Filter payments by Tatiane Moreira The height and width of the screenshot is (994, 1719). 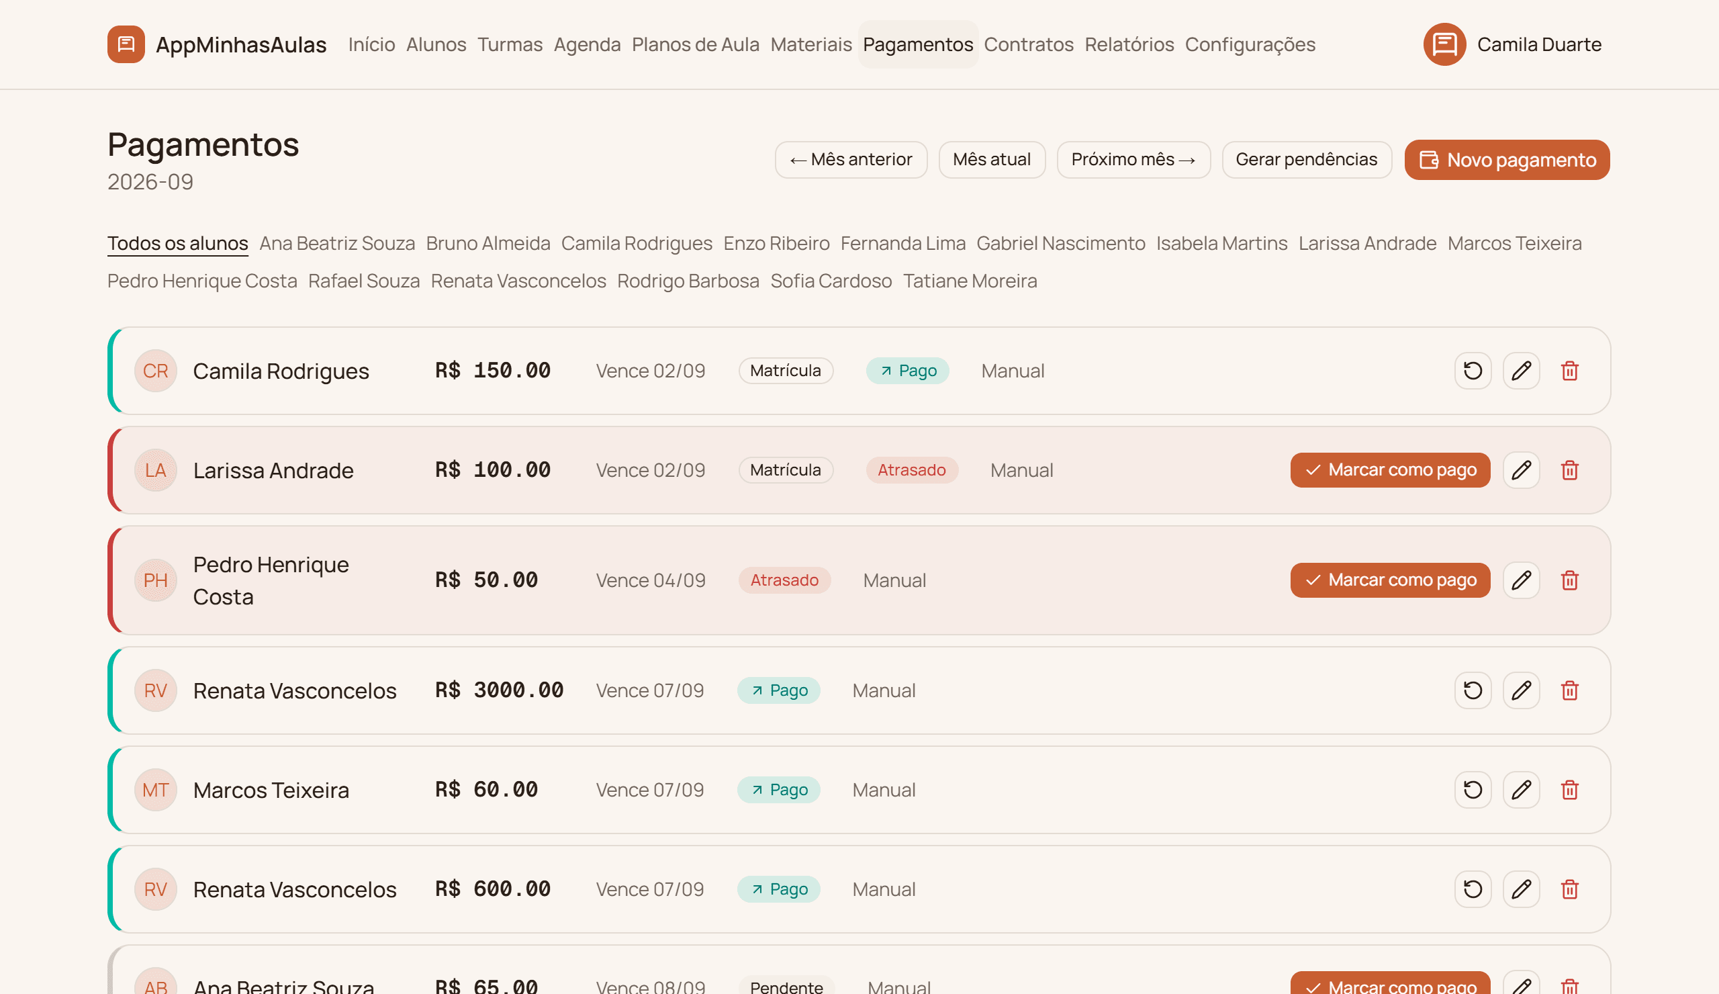pyautogui.click(x=970, y=281)
